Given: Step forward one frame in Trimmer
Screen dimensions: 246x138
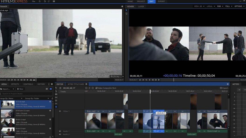Looking at the screenshot, I should click(25, 80).
